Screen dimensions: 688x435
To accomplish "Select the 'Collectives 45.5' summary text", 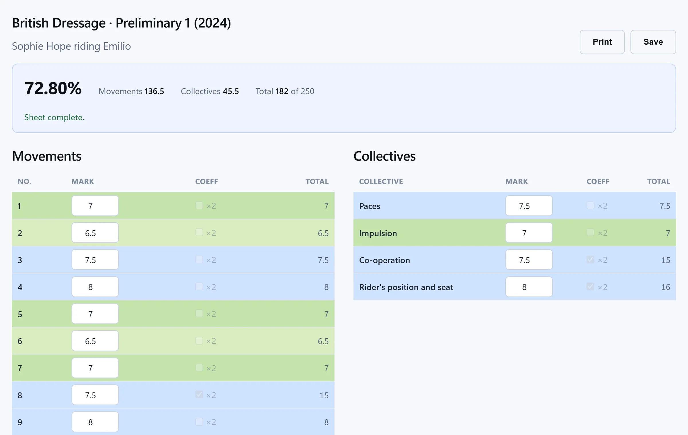I will click(210, 91).
